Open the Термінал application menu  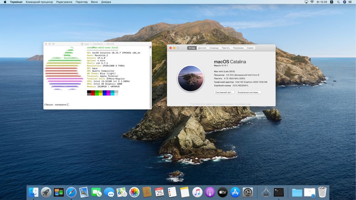16,2
